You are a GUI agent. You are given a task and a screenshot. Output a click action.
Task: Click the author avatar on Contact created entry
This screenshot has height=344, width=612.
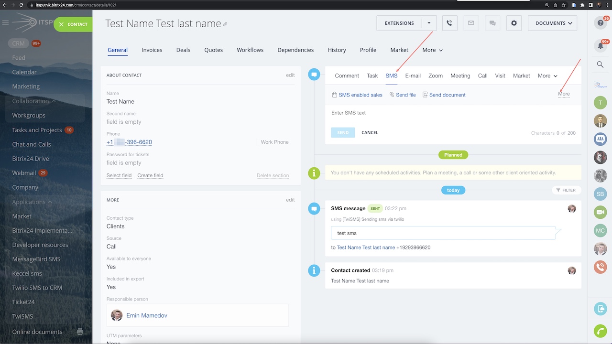(572, 271)
